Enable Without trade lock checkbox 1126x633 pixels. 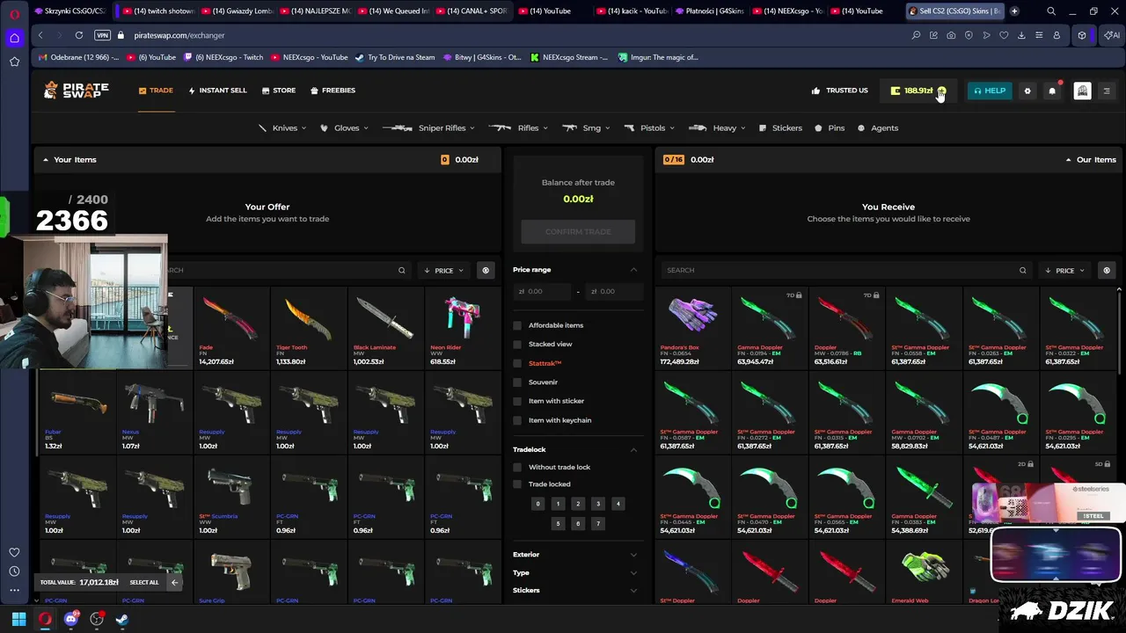[x=517, y=468]
